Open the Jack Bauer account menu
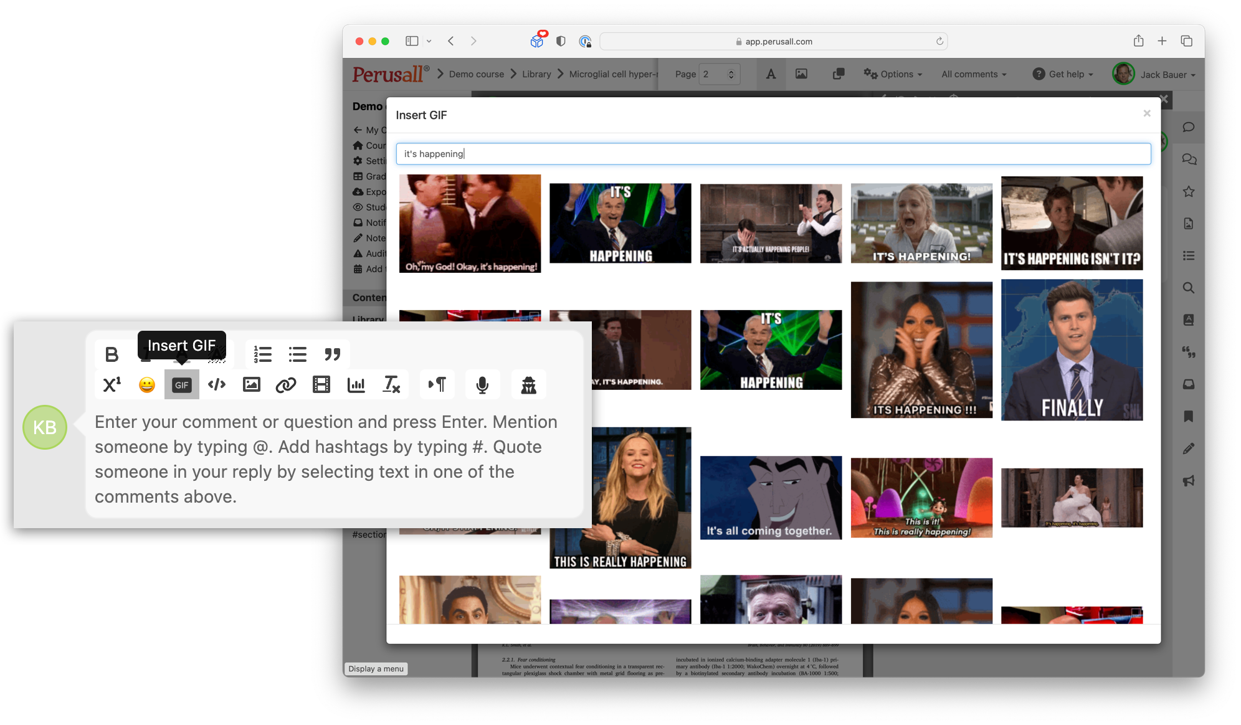Image resolution: width=1241 pixels, height=725 pixels. [x=1154, y=74]
